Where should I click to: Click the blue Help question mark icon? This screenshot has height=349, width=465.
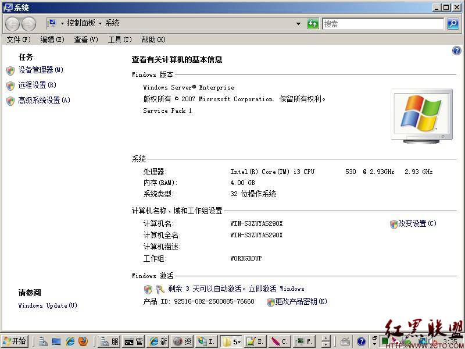456,51
